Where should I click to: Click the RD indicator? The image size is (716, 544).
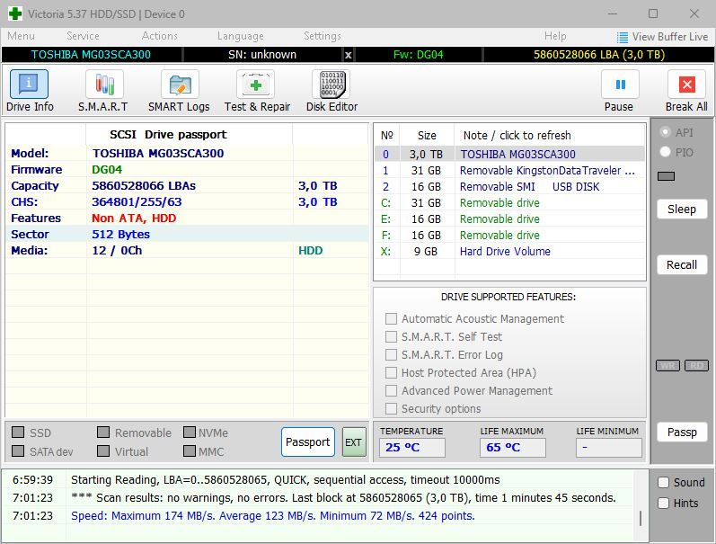click(x=696, y=365)
